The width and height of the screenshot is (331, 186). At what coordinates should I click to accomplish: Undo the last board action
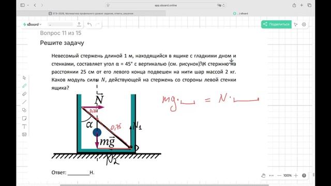pyautogui.click(x=89, y=24)
